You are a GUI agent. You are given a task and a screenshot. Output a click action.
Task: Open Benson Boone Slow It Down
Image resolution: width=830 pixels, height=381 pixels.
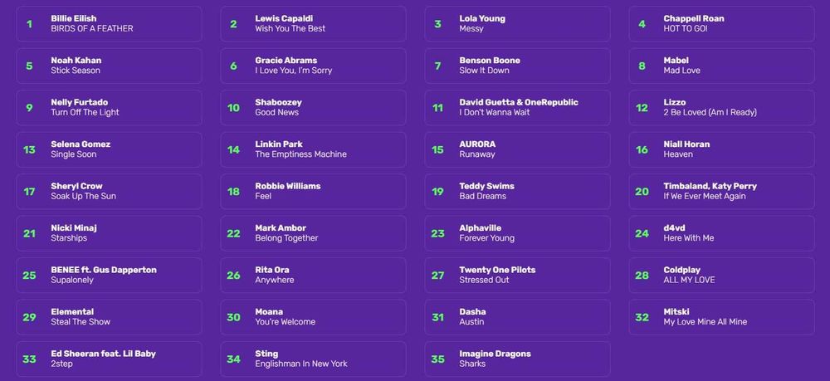point(517,66)
